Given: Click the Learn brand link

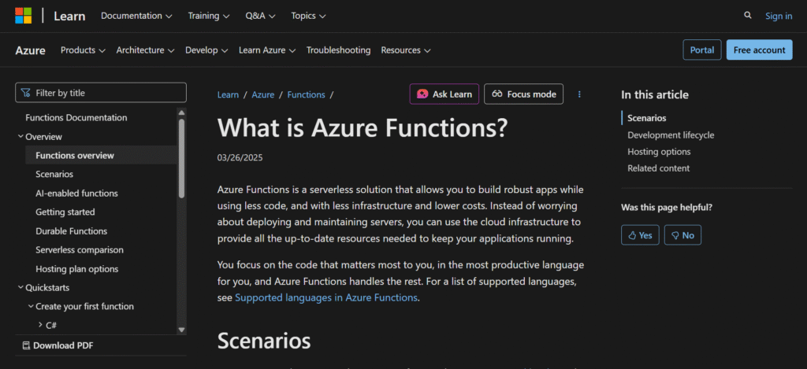Looking at the screenshot, I should [x=69, y=16].
